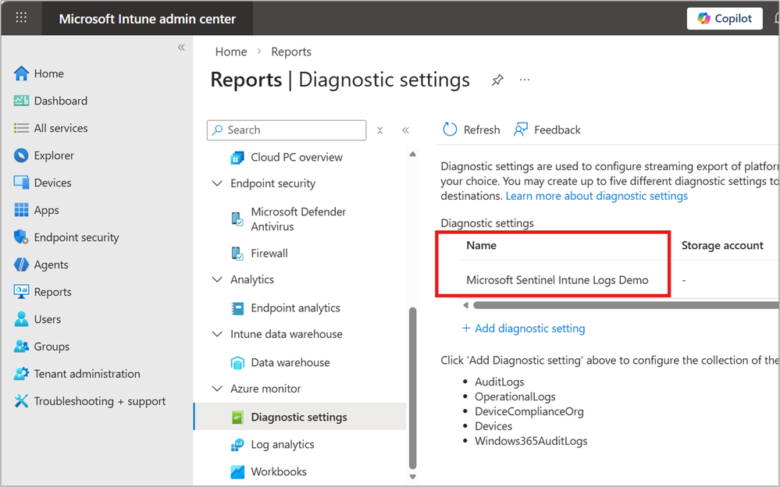Open the more options ellipsis menu
This screenshot has height=487, width=780.
point(525,80)
